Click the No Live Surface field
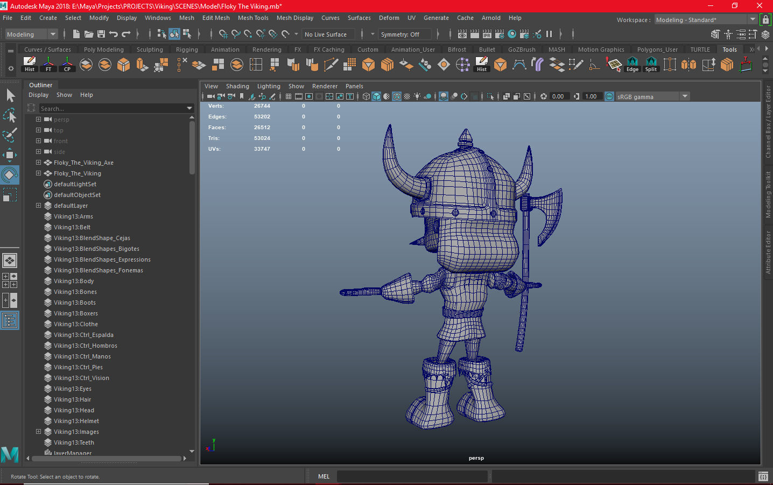773x485 pixels. tap(328, 34)
